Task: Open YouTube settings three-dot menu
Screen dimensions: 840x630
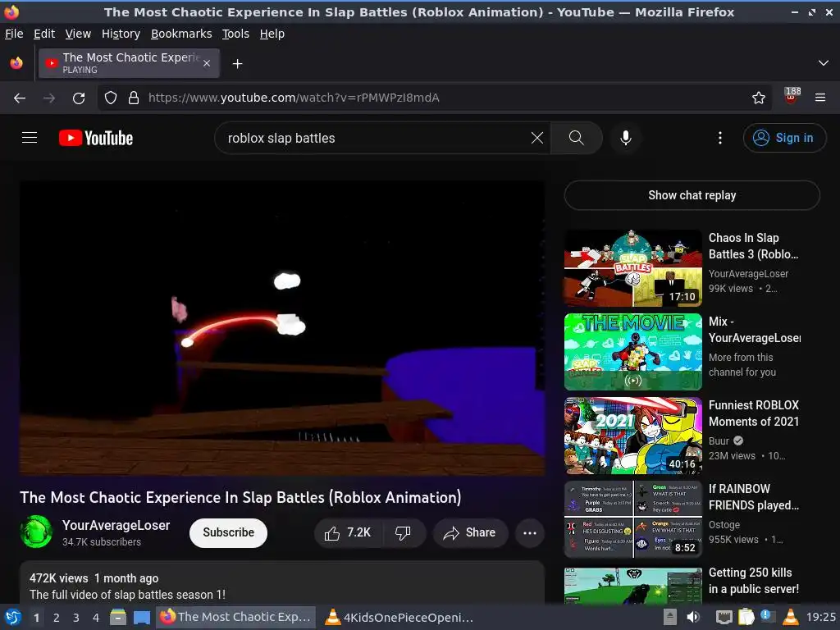Action: tap(720, 138)
